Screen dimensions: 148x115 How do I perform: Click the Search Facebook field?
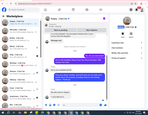coord(24,10)
